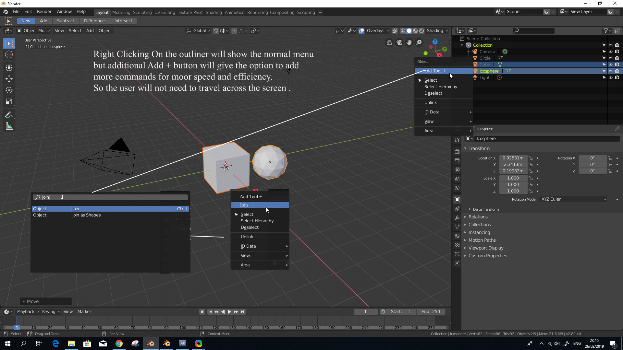Click the zoom magnifier viewport icon
The width and height of the screenshot is (623, 350).
[419, 42]
